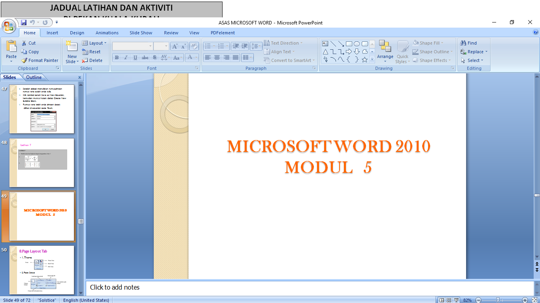
Task: Align text left
Action: tap(208, 58)
